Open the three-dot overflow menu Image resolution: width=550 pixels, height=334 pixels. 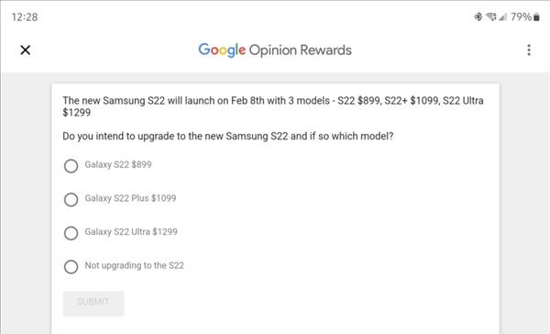529,50
